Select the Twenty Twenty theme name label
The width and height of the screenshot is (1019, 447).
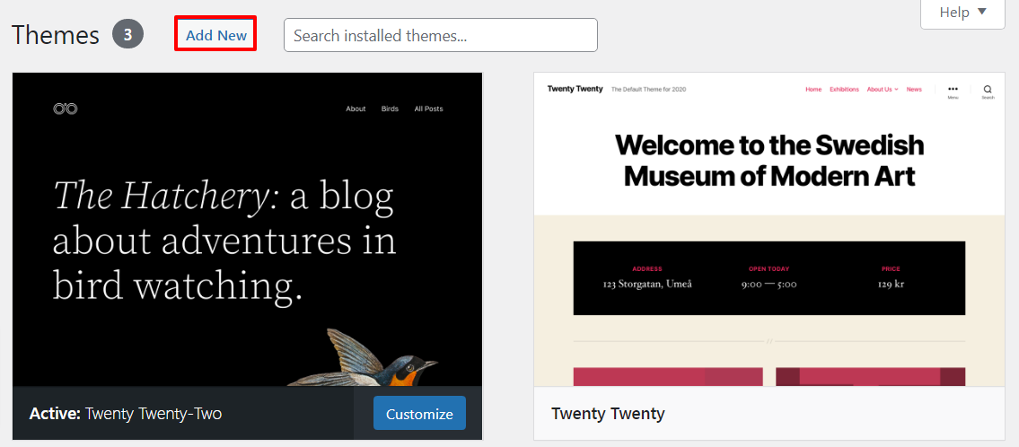tap(608, 413)
